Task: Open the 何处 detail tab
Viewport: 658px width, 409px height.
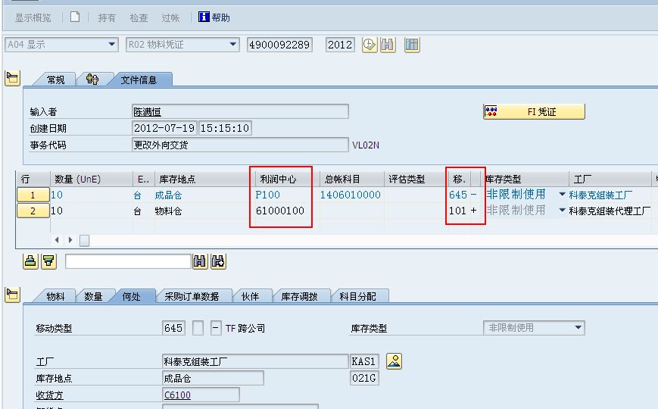Action: pos(131,296)
